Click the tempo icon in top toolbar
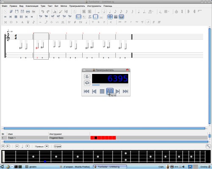 pos(176,11)
